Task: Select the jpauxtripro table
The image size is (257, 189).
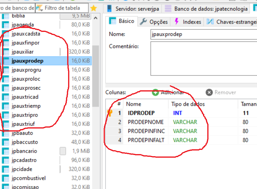Action: pos(25,115)
